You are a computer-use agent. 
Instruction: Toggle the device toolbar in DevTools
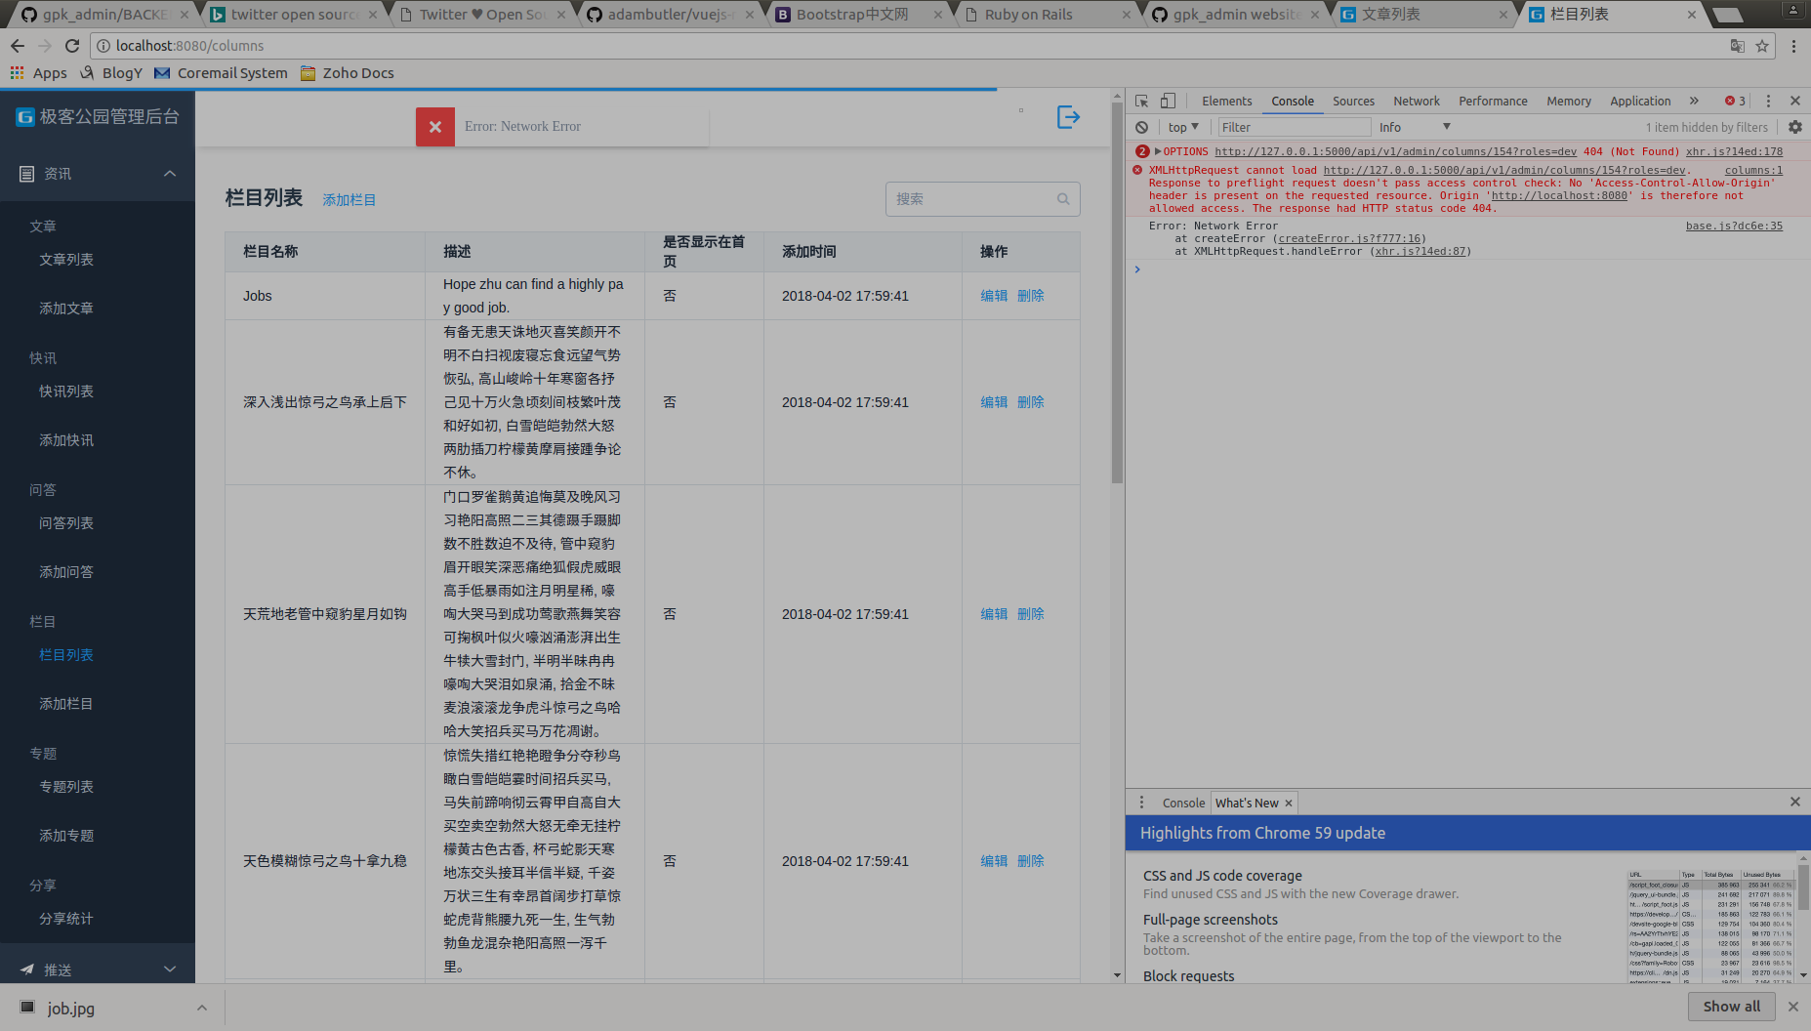(1167, 101)
